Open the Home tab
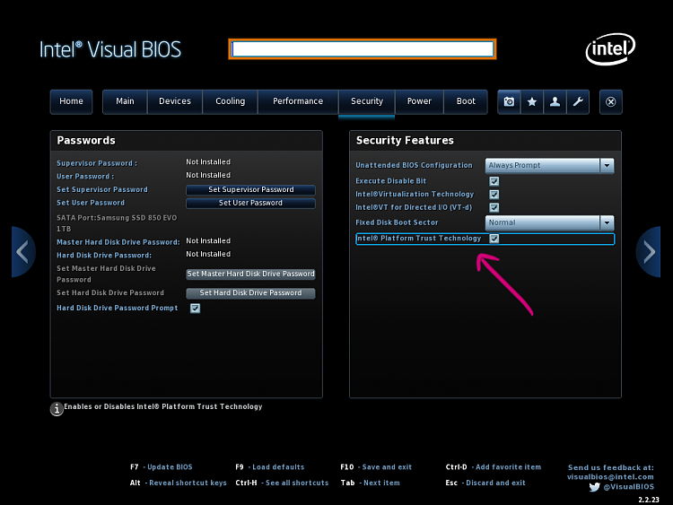Viewport: 673px width, 505px height. click(71, 101)
